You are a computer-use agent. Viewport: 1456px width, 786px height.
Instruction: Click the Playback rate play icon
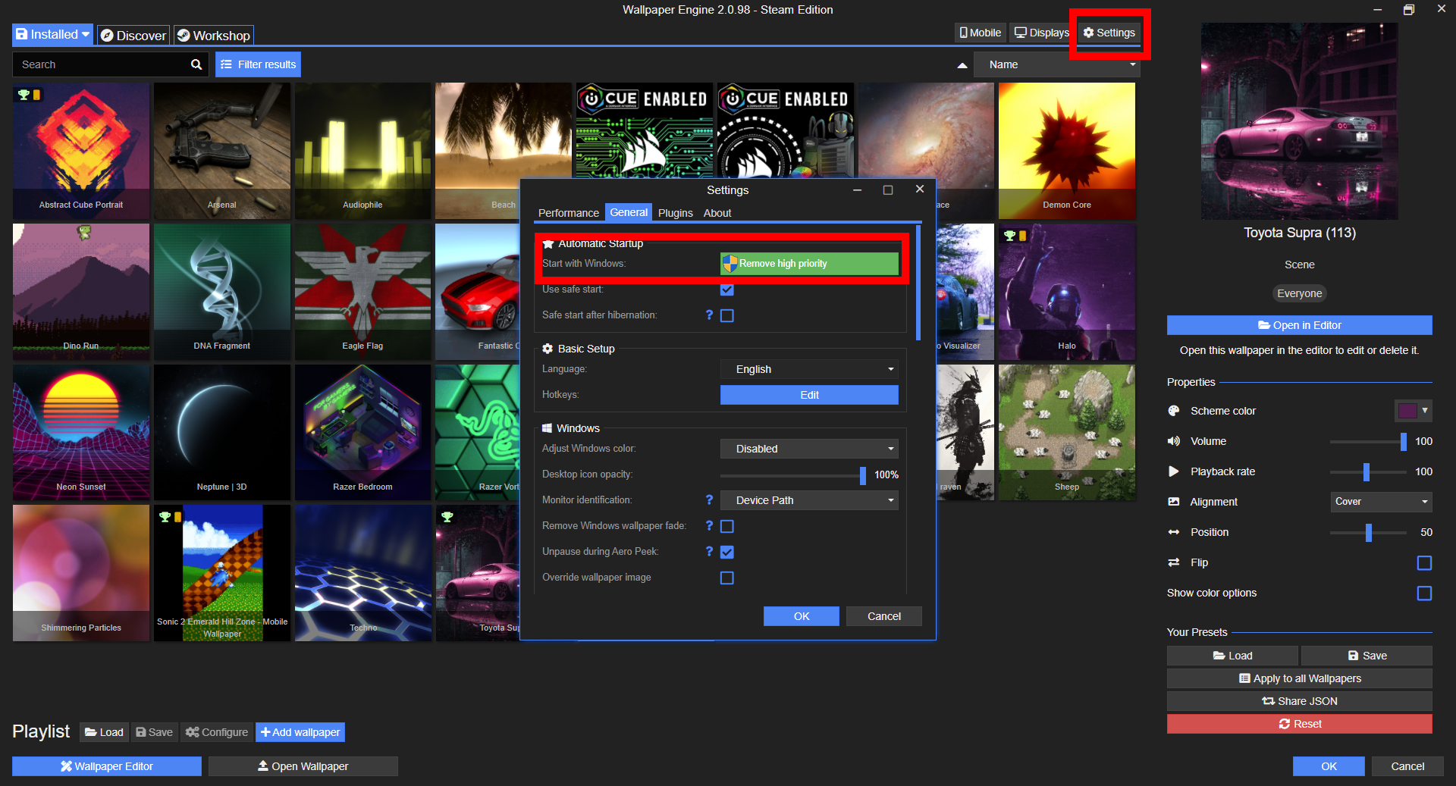click(1174, 471)
